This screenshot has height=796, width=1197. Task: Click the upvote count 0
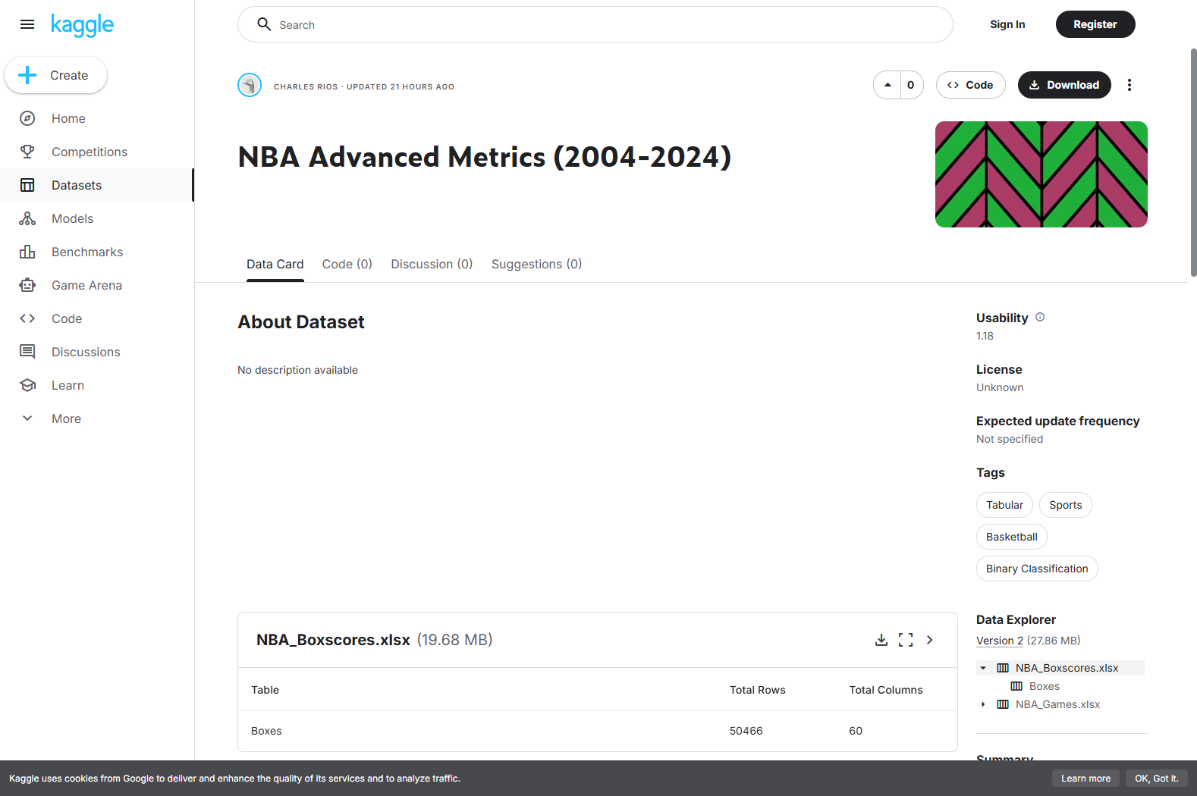[911, 85]
